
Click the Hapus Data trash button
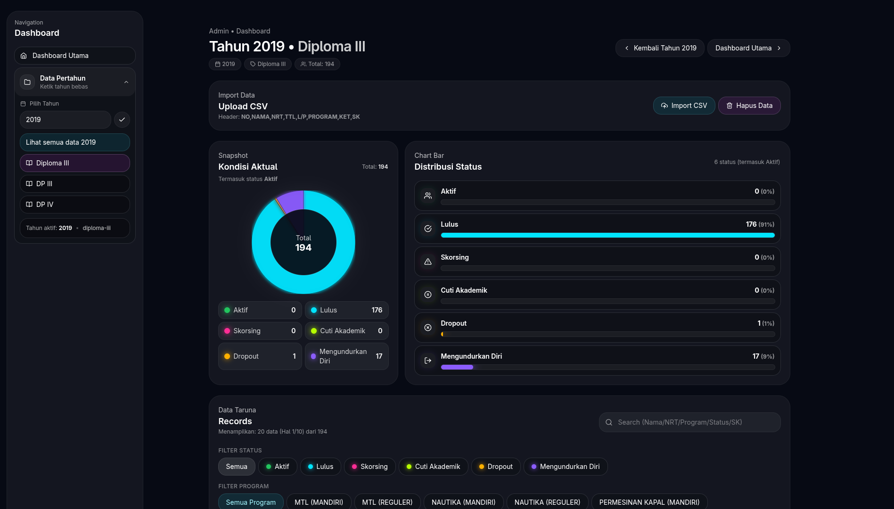[749, 106]
